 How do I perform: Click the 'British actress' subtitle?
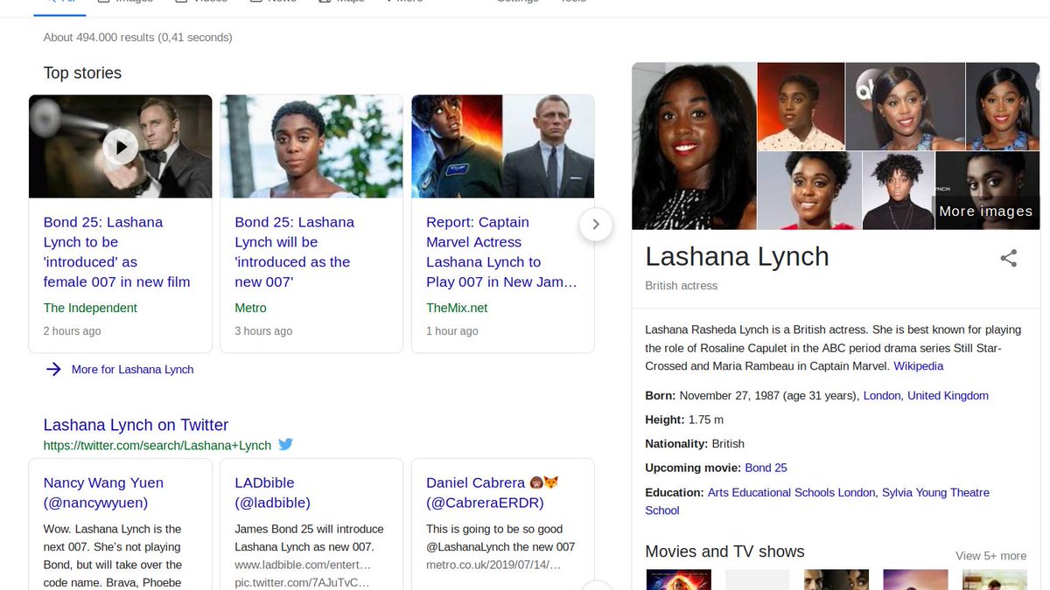[681, 286]
